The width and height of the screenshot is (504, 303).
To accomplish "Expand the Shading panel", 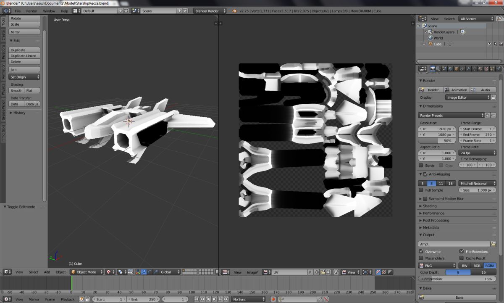I will (430, 206).
